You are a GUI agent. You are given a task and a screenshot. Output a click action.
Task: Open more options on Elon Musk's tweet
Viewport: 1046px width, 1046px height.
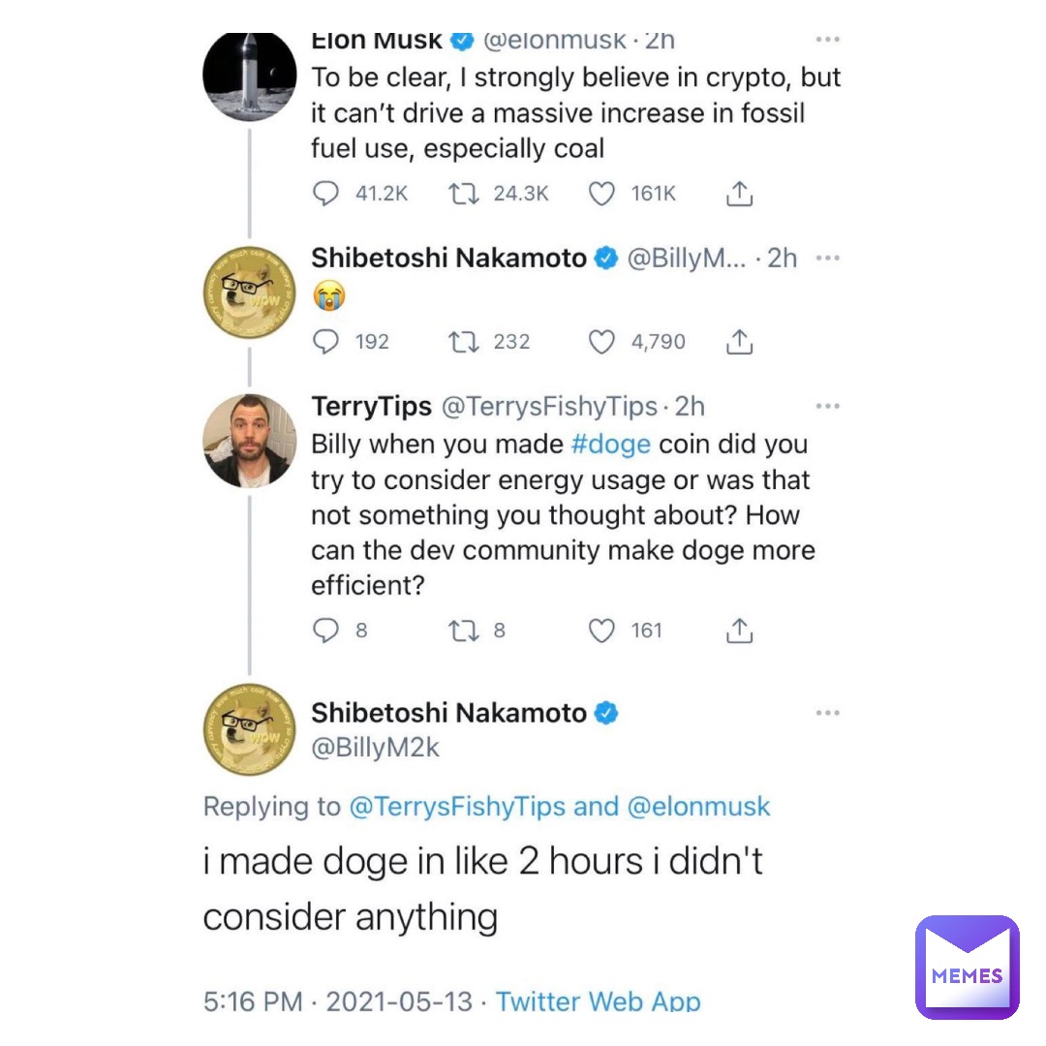click(826, 41)
